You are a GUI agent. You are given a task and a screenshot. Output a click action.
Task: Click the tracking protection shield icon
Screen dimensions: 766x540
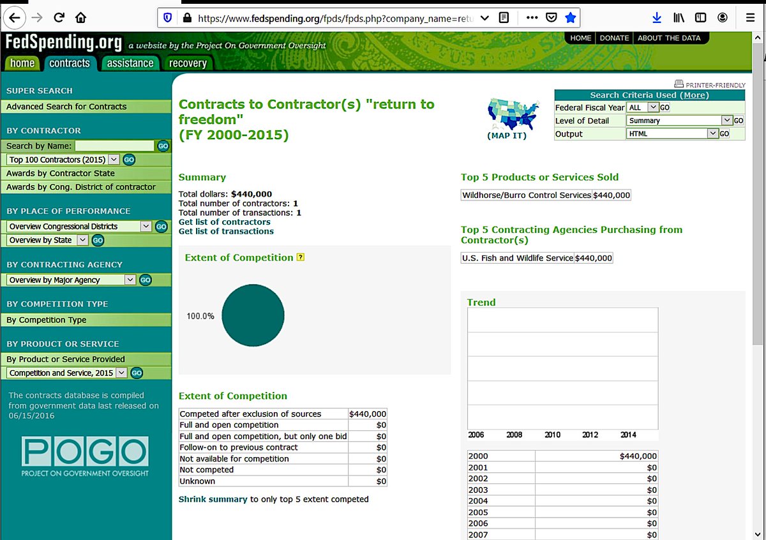coord(168,18)
